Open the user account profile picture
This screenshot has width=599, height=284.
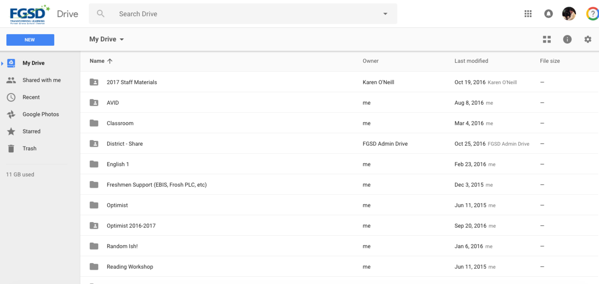tap(569, 14)
